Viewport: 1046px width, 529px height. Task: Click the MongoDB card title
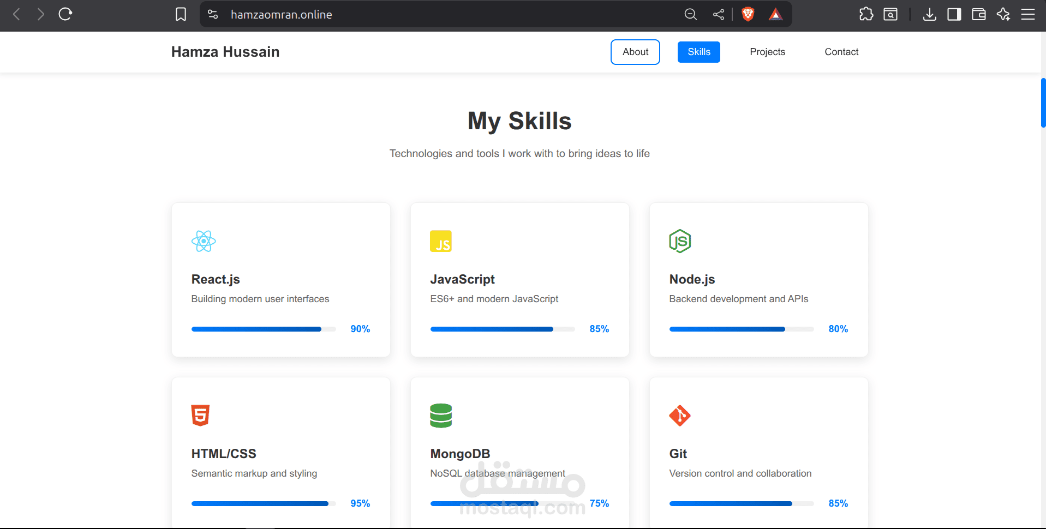(x=461, y=454)
